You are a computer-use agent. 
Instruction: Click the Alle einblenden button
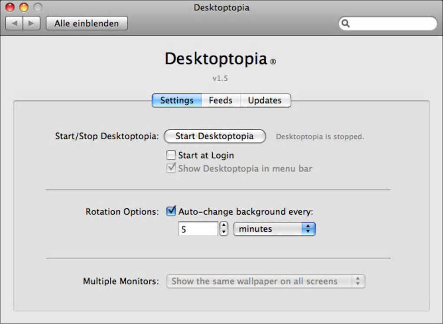point(87,23)
